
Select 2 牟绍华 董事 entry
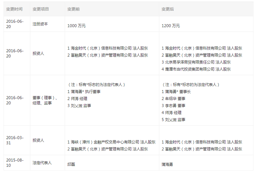coord(173,98)
